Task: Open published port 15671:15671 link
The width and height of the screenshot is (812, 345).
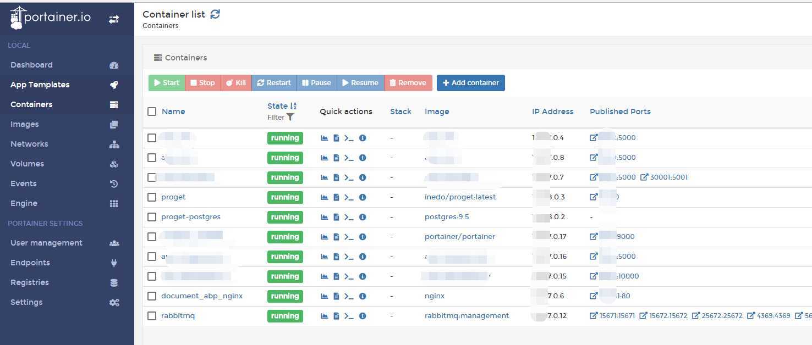Action: coord(612,316)
